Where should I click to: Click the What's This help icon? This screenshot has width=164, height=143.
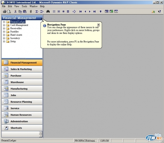pos(160,11)
